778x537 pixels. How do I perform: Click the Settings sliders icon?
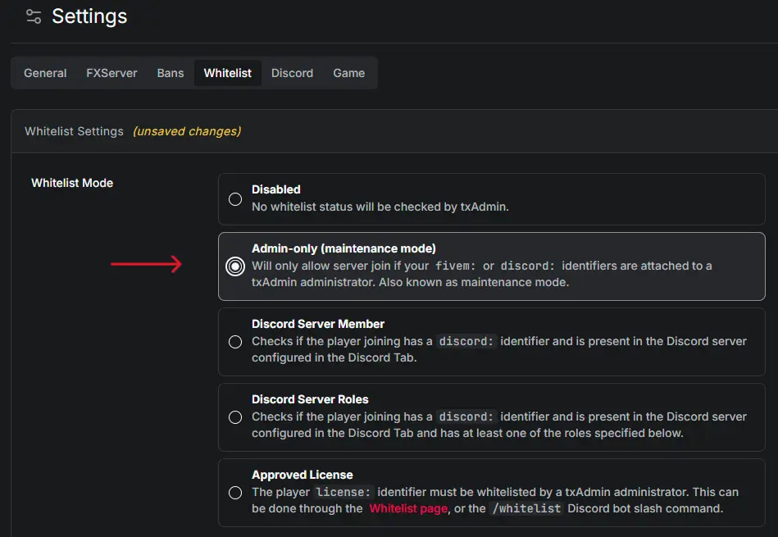point(34,16)
